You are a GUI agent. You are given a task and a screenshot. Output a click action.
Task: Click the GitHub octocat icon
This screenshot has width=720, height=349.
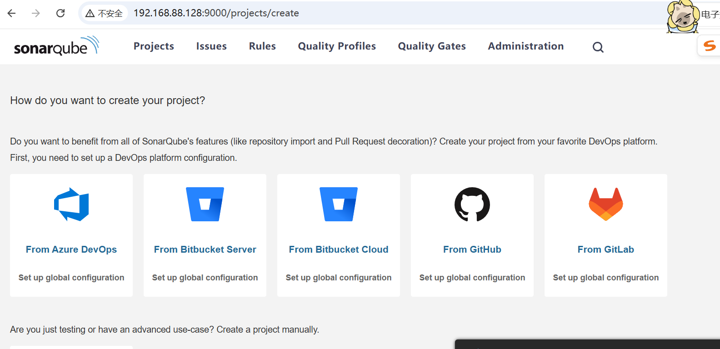(472, 204)
